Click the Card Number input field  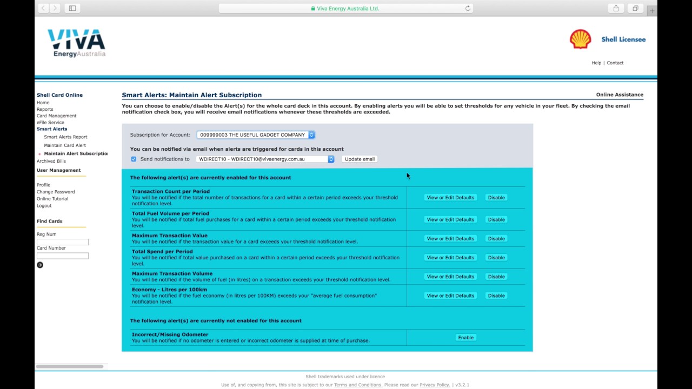(62, 256)
